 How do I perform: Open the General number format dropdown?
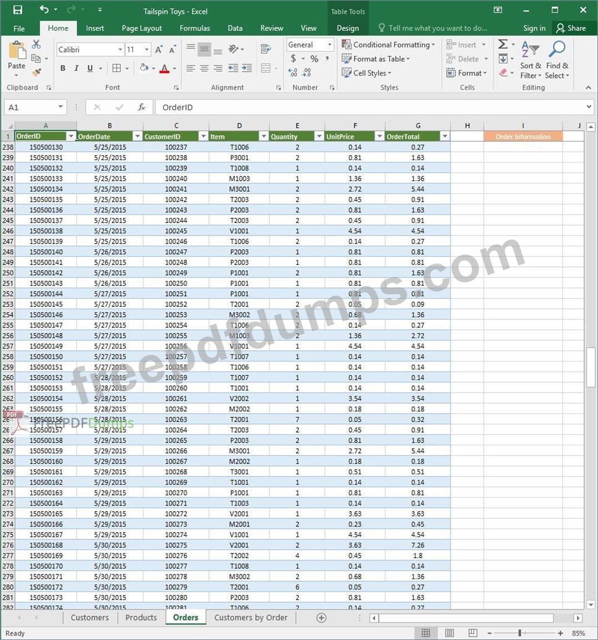click(x=330, y=44)
